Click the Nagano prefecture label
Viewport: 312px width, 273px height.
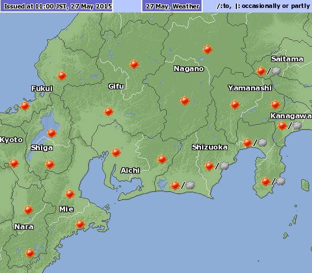coord(188,69)
